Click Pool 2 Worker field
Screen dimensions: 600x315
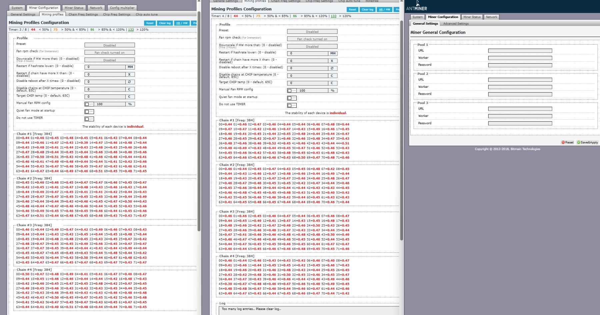click(520, 87)
